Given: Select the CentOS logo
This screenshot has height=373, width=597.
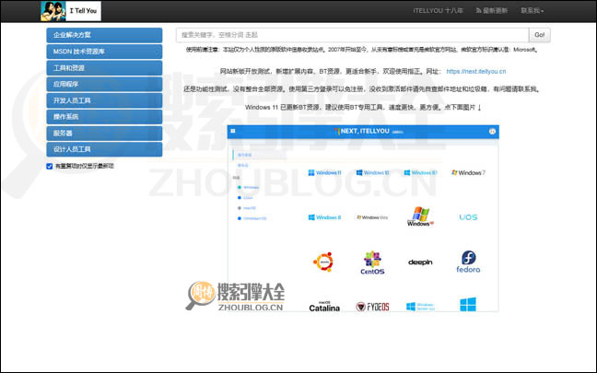Looking at the screenshot, I should pyautogui.click(x=372, y=262).
